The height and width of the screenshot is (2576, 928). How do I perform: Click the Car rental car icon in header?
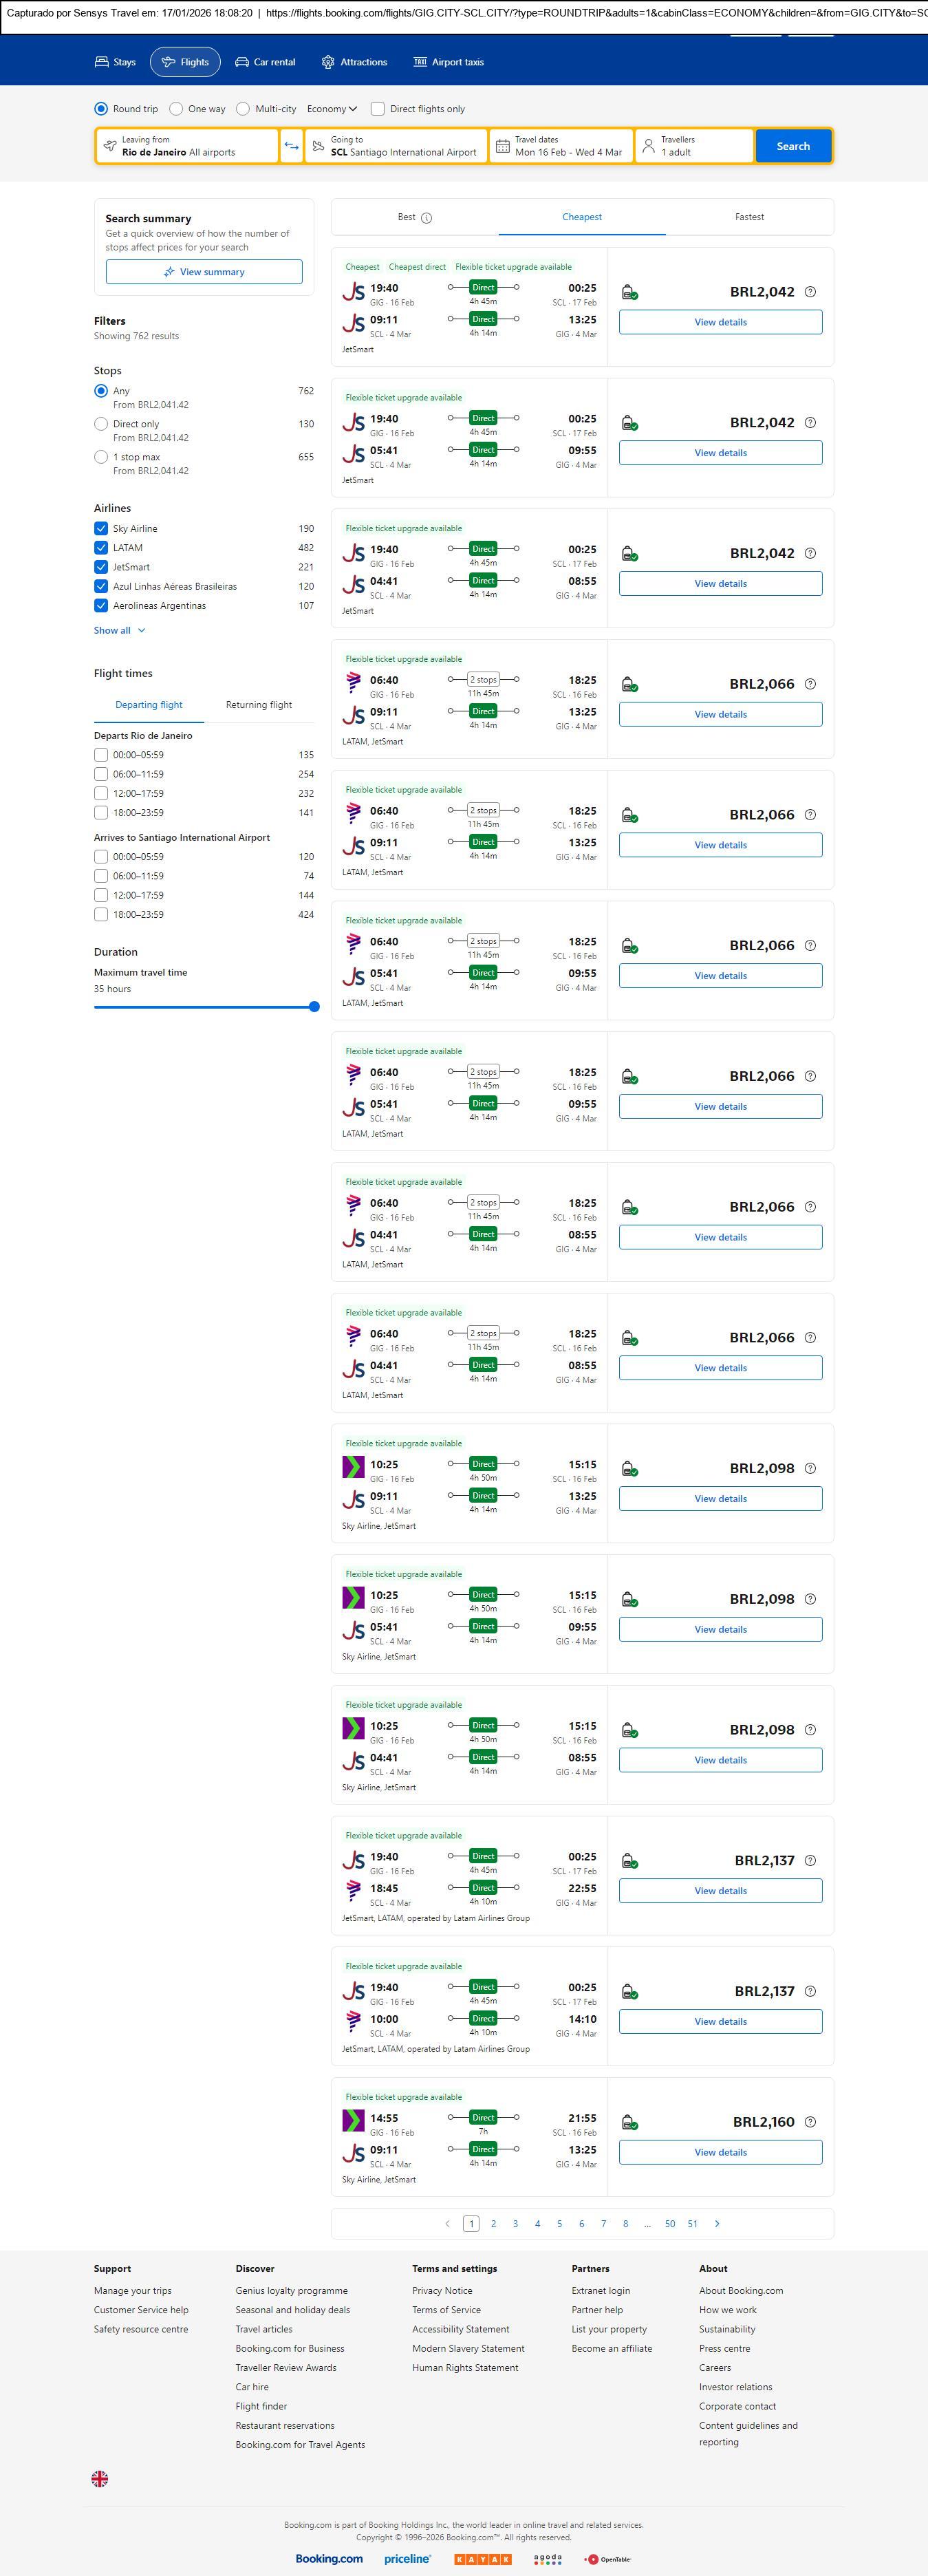click(x=242, y=62)
